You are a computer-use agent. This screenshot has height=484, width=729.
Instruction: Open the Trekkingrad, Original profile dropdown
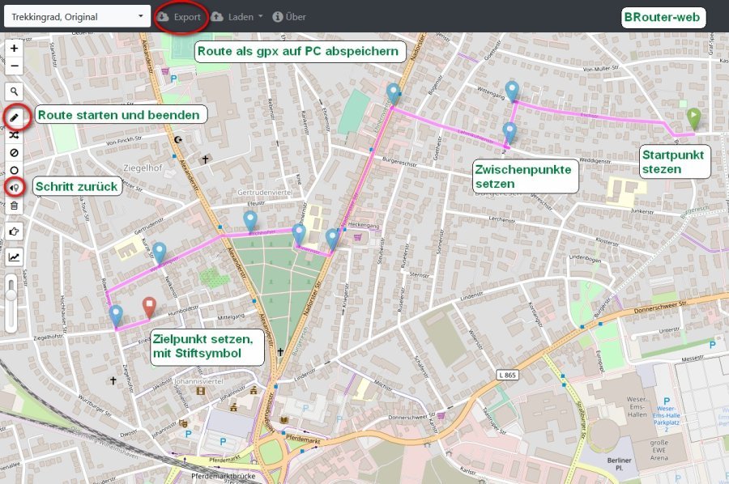click(x=77, y=16)
